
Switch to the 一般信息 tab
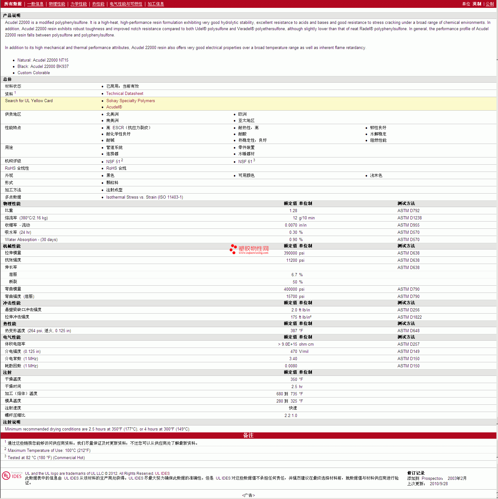tap(35, 4)
